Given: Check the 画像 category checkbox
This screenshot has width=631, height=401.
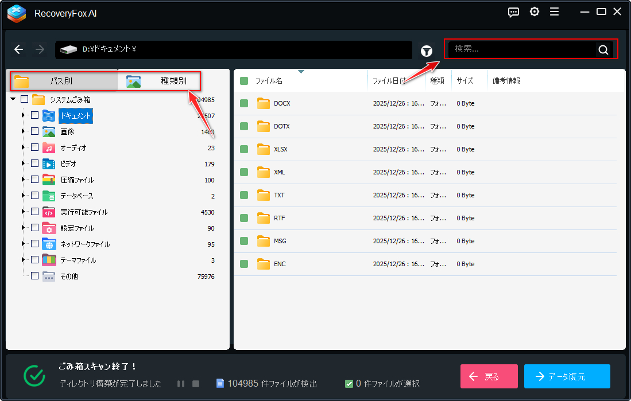Looking at the screenshot, I should click(35, 131).
